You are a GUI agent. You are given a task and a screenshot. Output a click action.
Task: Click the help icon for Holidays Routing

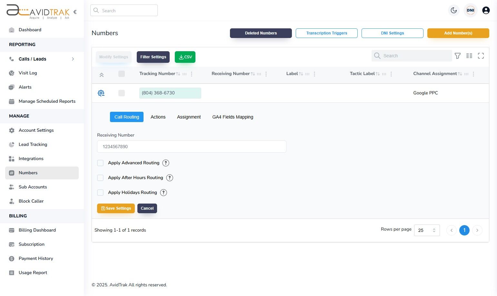[x=164, y=193]
